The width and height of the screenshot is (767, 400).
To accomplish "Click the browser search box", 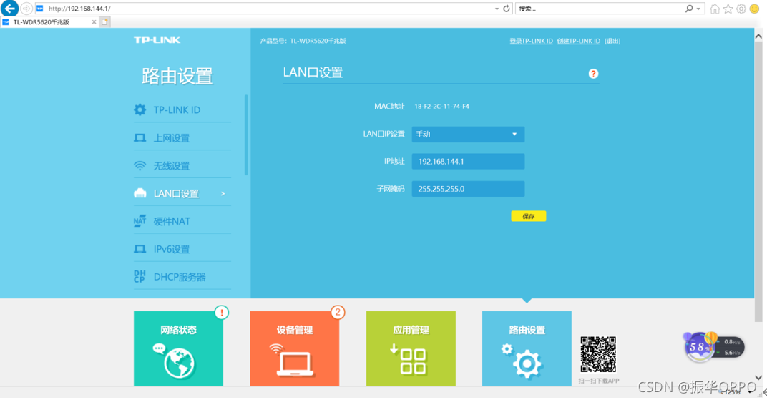I will [600, 9].
